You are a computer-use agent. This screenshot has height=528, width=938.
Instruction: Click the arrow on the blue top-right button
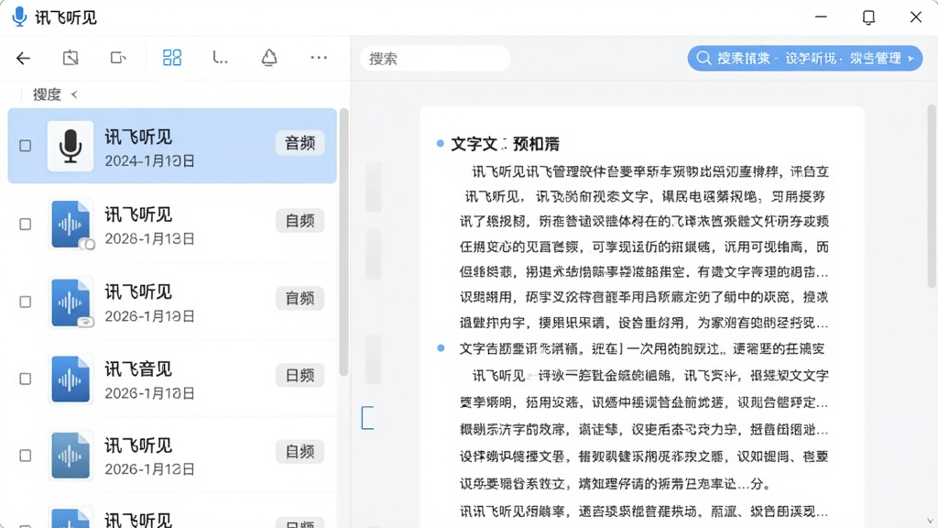[911, 59]
